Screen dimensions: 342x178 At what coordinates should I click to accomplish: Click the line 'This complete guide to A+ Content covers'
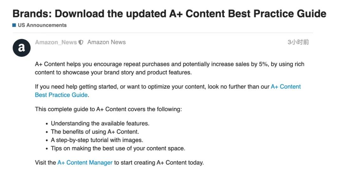108,110
